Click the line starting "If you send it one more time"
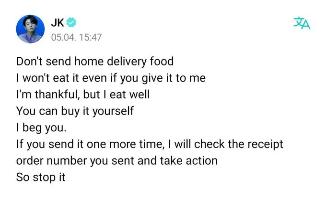This screenshot has height=200, width=326. [x=150, y=144]
